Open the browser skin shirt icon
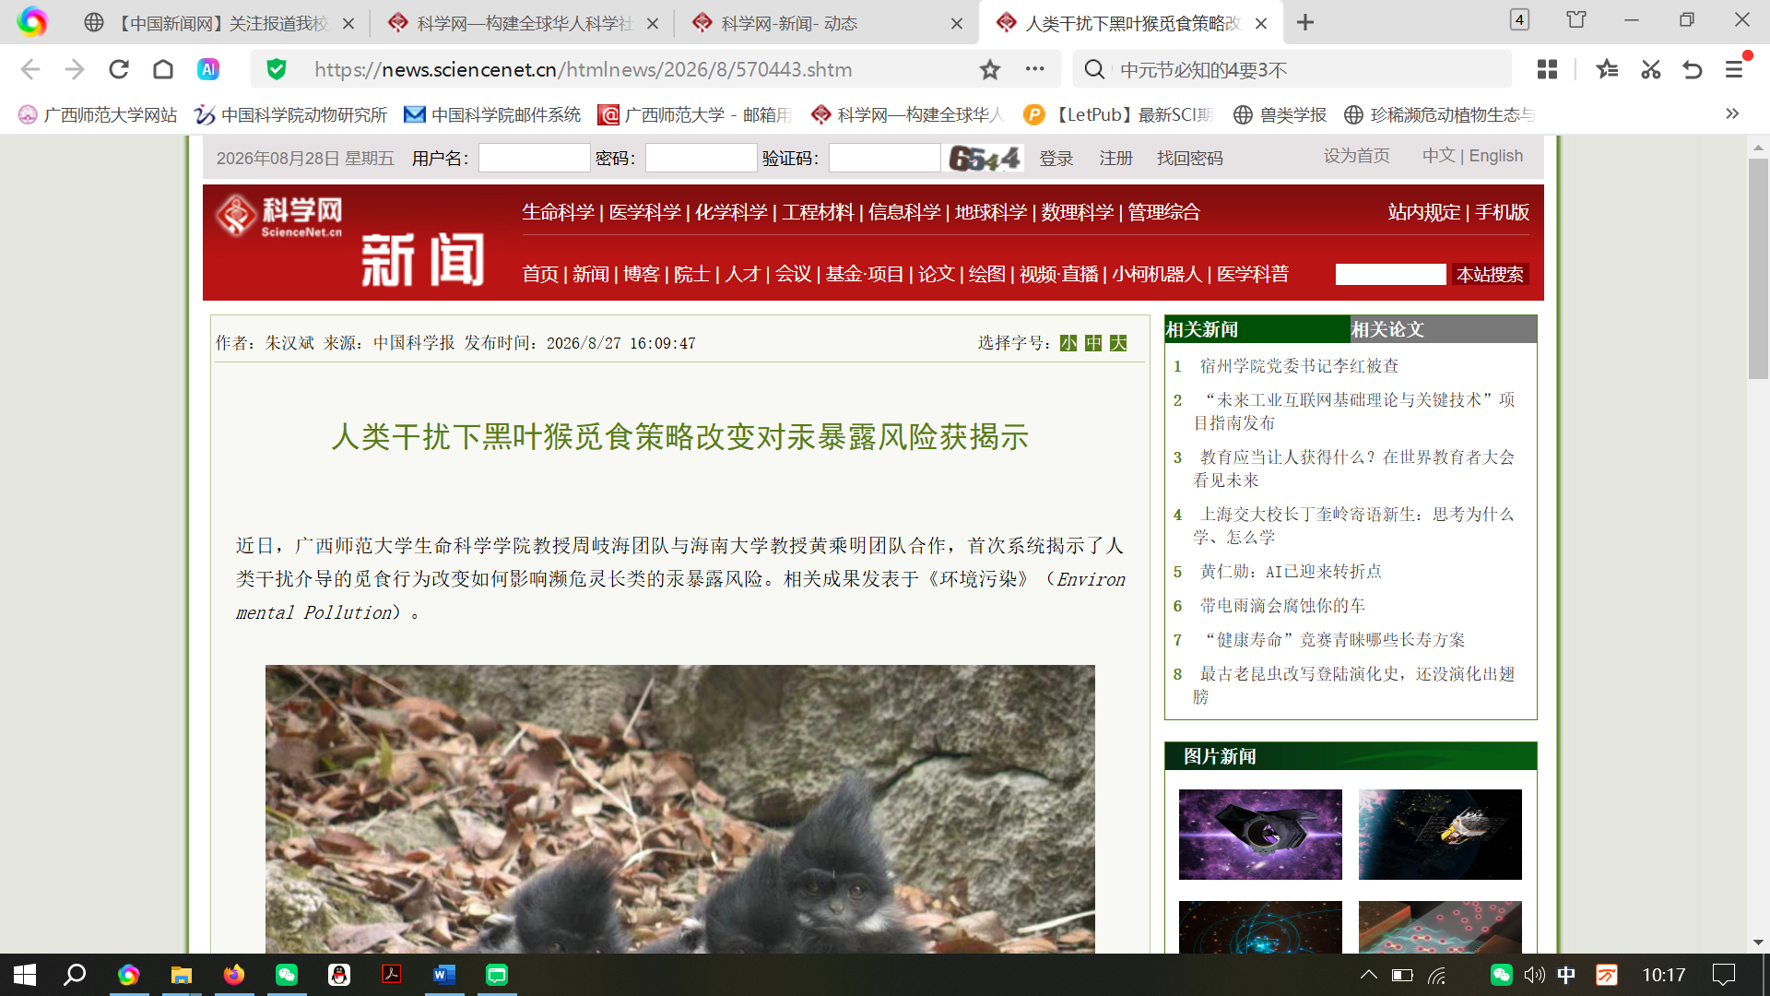The image size is (1770, 996). (1576, 19)
